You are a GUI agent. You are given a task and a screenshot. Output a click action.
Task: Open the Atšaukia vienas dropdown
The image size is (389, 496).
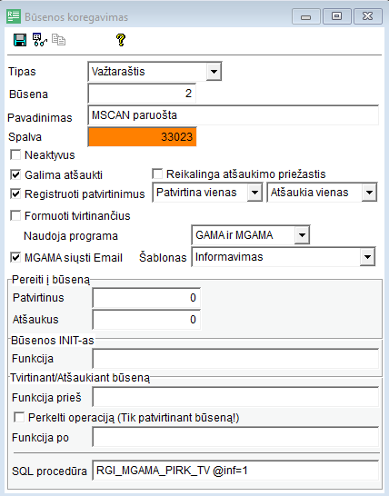pos(369,193)
